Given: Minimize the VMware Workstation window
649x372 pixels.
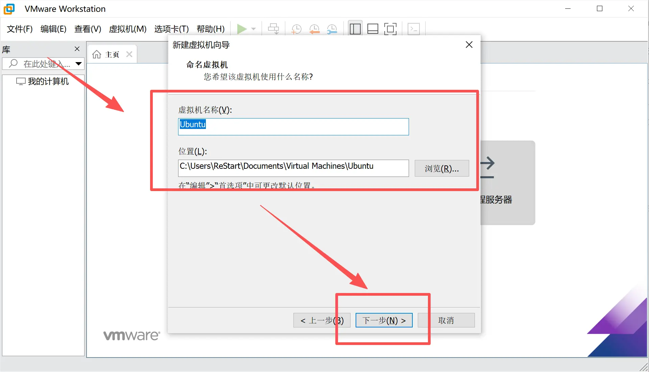Looking at the screenshot, I should point(568,9).
